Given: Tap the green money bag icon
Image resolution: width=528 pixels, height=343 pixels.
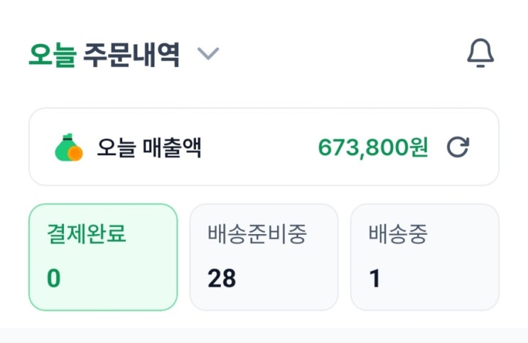Looking at the screenshot, I should (68, 147).
